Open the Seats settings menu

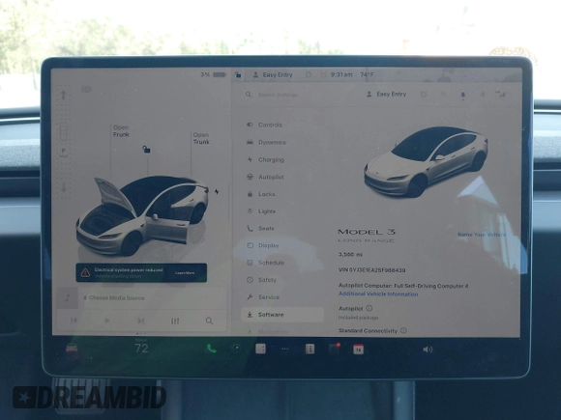coord(261,228)
